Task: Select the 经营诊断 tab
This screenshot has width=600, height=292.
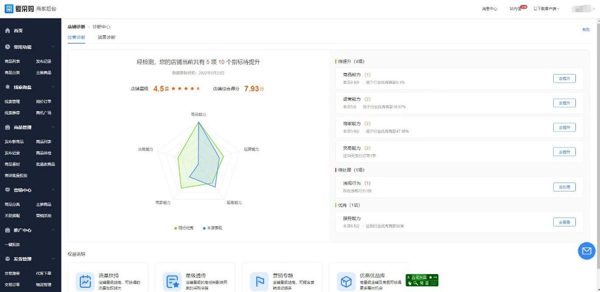Action: [x=76, y=38]
